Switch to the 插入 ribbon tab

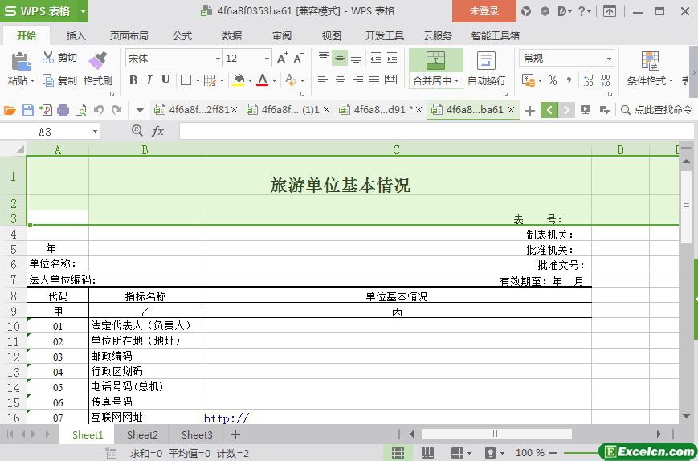pos(76,36)
